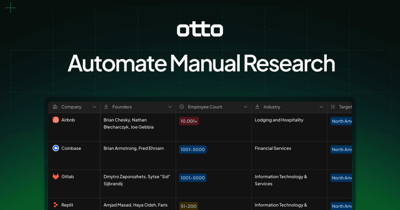
Task: Click the Gitlab fox logo icon
Action: click(56, 177)
